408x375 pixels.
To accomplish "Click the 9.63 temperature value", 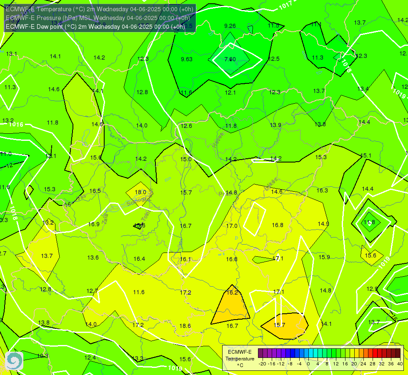I will [187, 59].
